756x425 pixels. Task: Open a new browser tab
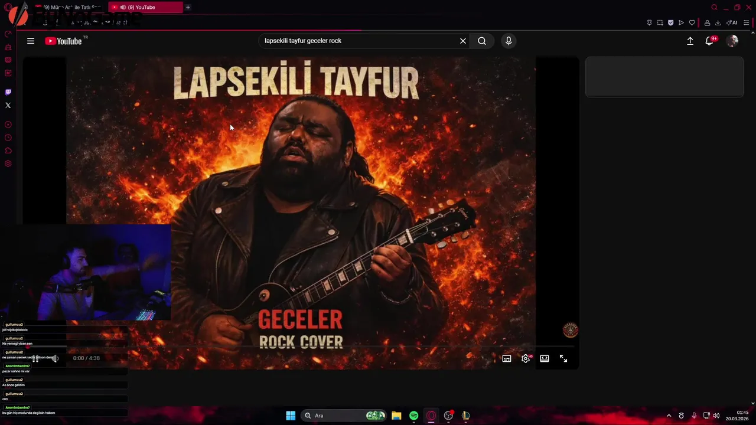click(x=188, y=7)
